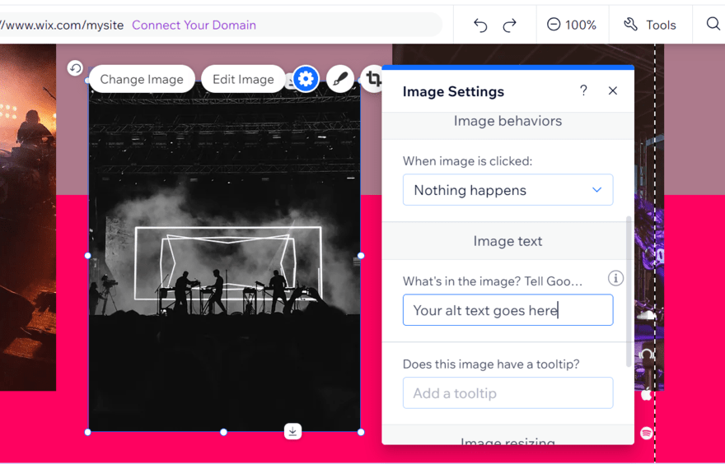Redo the last action
Screen dimensions: 725x464
click(x=509, y=25)
